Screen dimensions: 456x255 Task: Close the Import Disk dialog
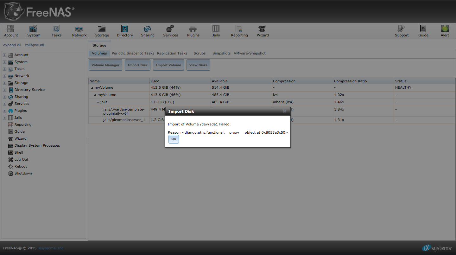284,111
